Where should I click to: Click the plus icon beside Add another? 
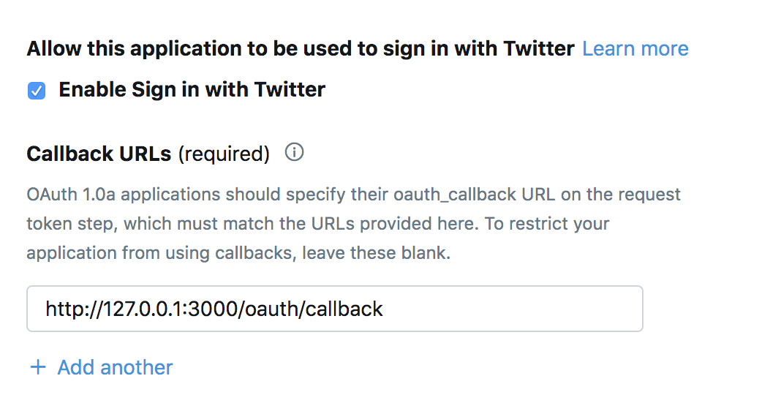[38, 368]
